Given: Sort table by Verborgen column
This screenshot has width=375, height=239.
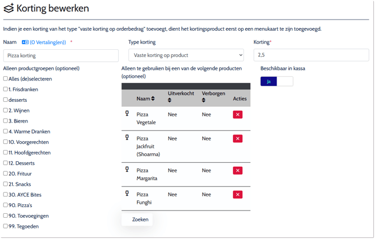Looking at the screenshot, I should pos(204,100).
